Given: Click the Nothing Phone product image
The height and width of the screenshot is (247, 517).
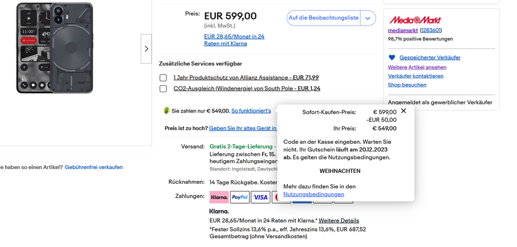Looking at the screenshot, I should pos(54,48).
